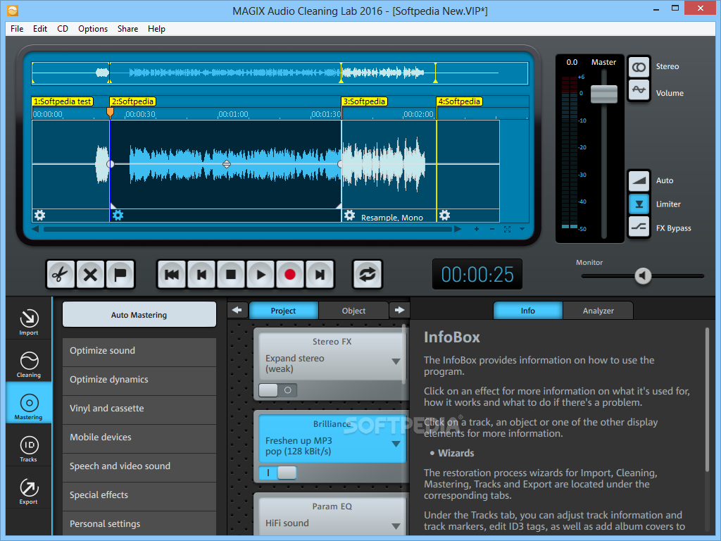Open the Share menu

[128, 28]
